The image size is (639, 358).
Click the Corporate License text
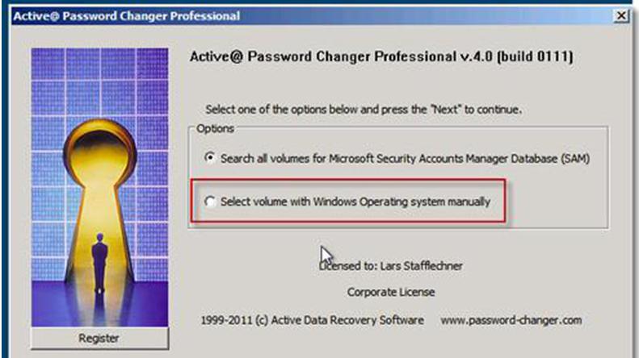(x=391, y=292)
